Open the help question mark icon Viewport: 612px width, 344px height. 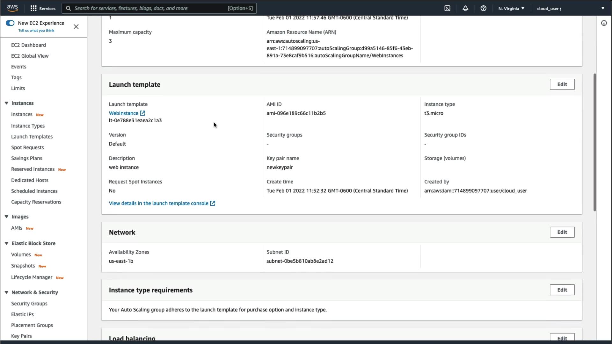click(x=483, y=8)
